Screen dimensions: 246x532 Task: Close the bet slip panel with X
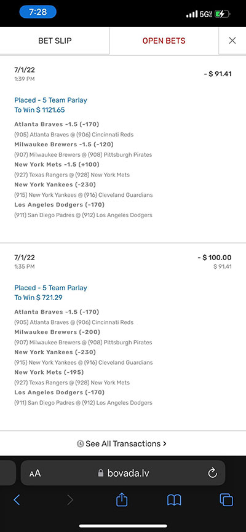[x=232, y=41]
